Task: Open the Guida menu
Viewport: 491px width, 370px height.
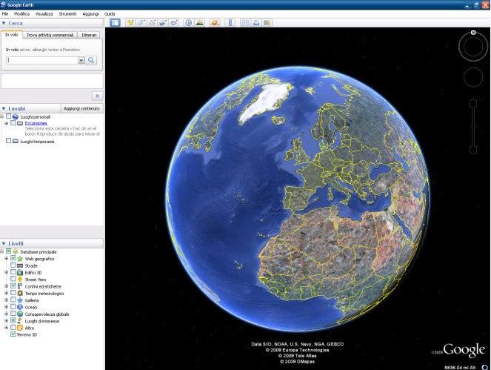Action: point(110,14)
